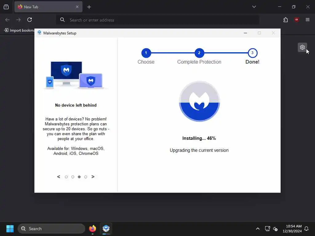Go forward with the browser forward arrow
The width and height of the screenshot is (315, 236).
click(18, 20)
